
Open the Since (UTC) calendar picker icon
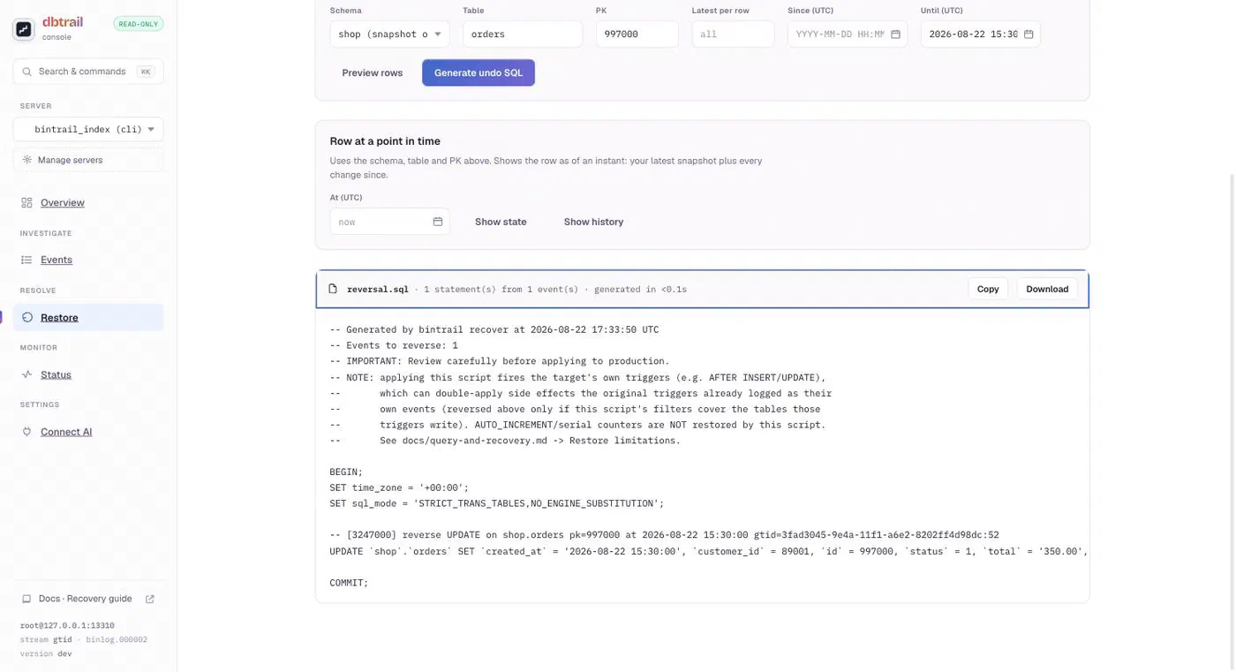point(895,34)
